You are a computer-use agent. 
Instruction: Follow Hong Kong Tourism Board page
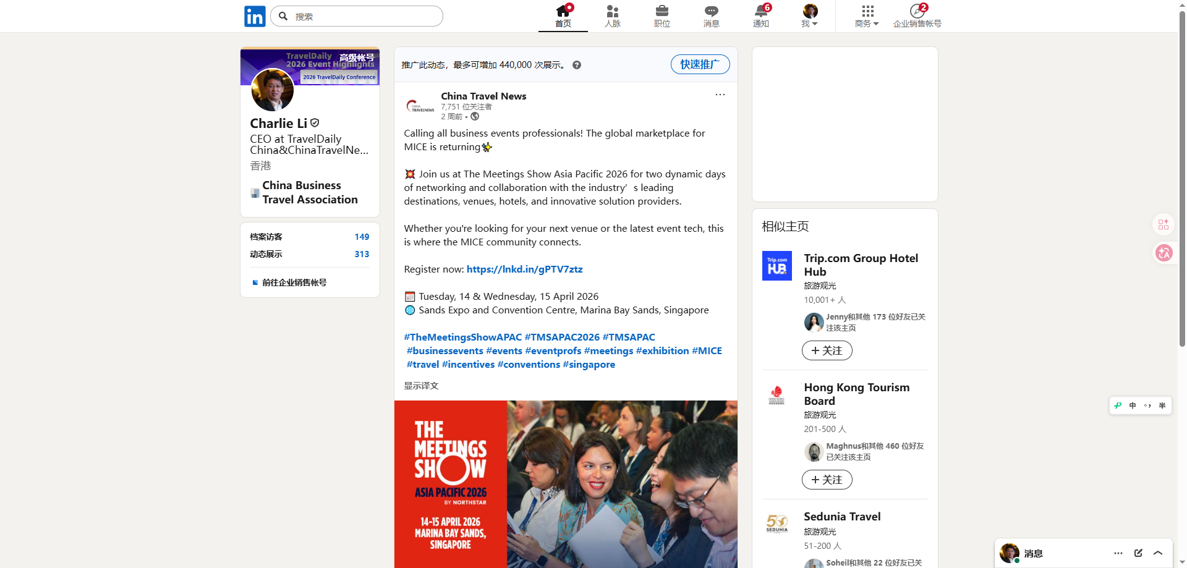pyautogui.click(x=827, y=480)
